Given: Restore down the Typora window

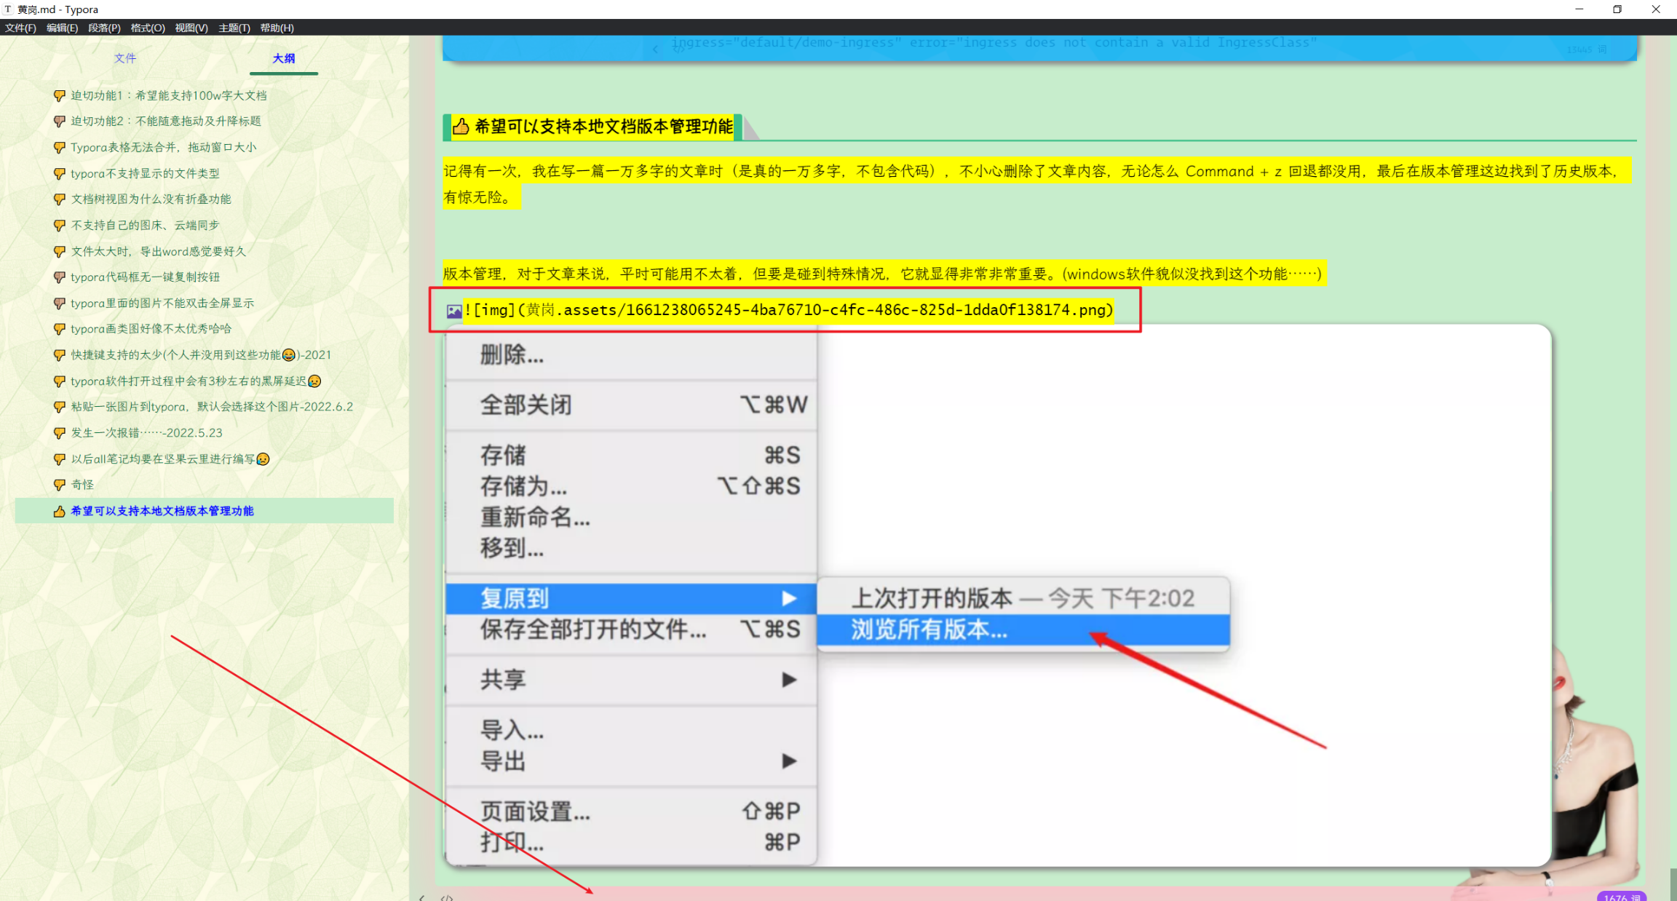Looking at the screenshot, I should pos(1617,9).
